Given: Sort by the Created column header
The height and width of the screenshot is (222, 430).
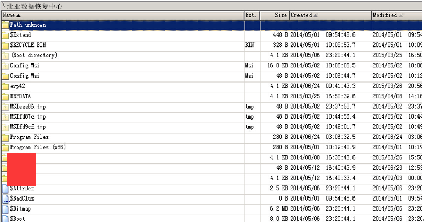Looking at the screenshot, I should point(330,15).
